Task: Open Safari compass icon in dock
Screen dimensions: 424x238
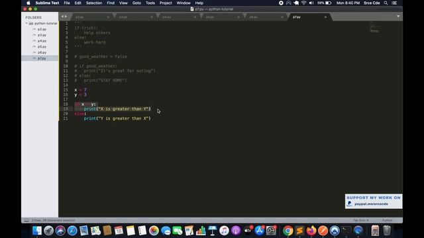Action: tap(72, 231)
